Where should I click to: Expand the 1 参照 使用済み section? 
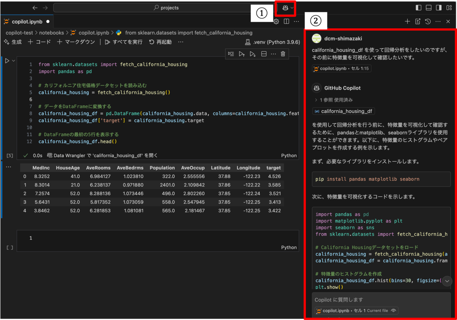334,100
